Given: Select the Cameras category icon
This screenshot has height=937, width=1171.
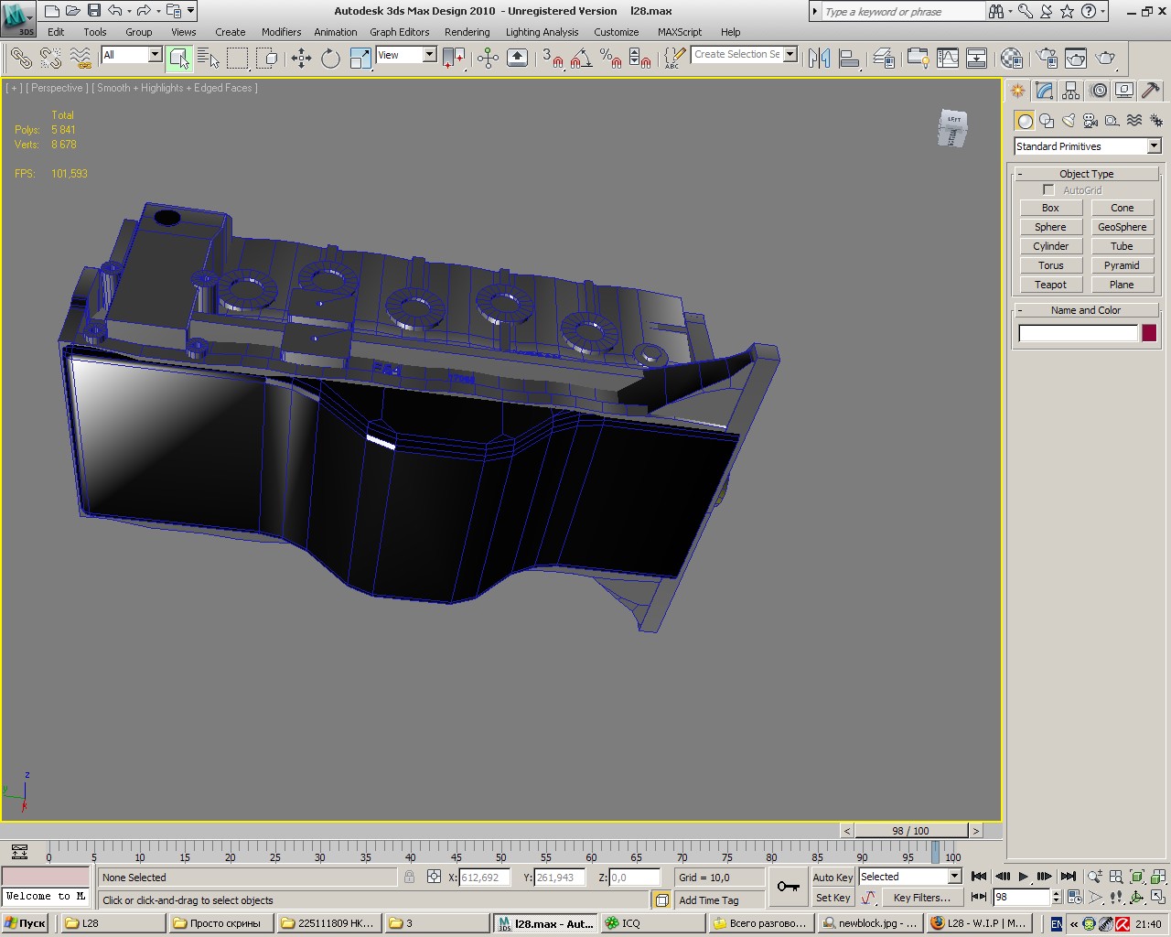Looking at the screenshot, I should 1090,121.
